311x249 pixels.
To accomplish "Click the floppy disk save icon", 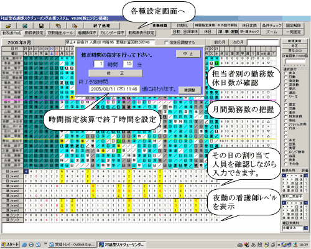I will (x=41, y=26).
